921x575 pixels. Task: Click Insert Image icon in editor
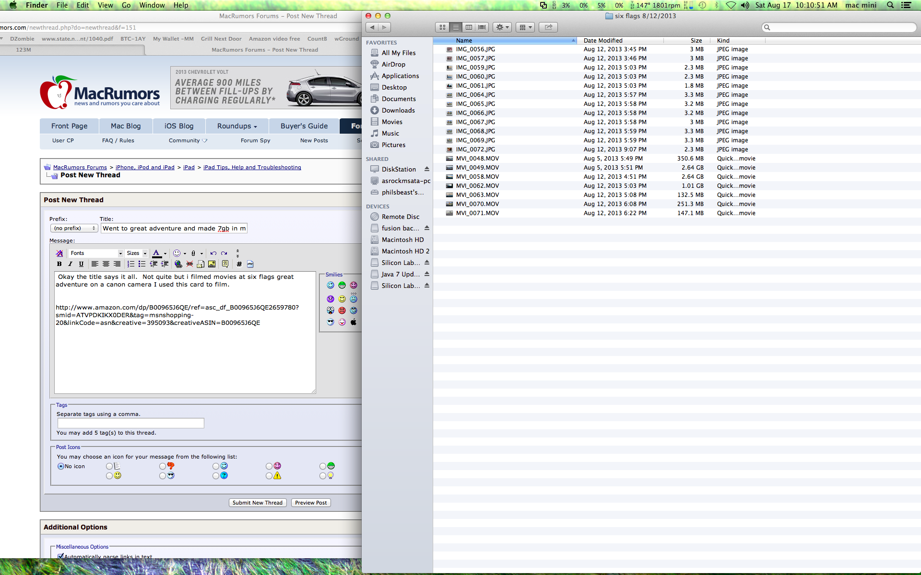click(x=212, y=264)
